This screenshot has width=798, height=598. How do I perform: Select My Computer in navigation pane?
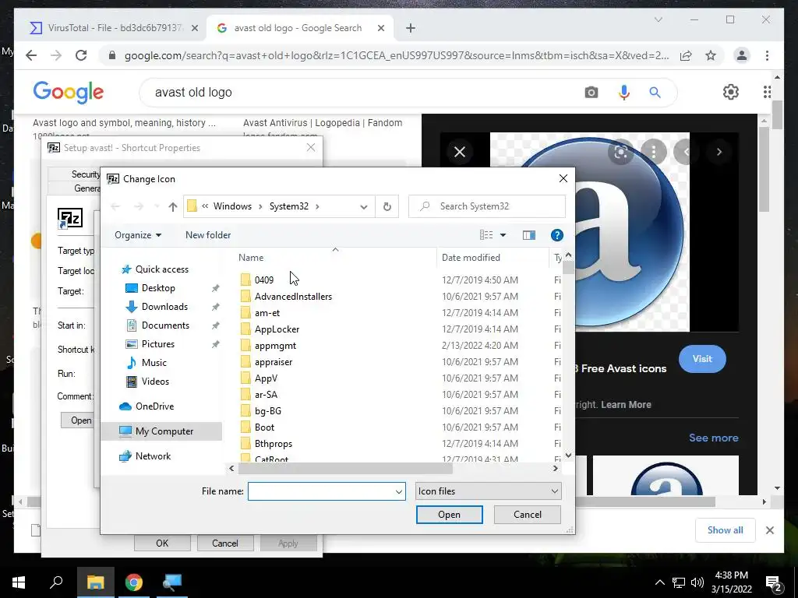click(162, 431)
